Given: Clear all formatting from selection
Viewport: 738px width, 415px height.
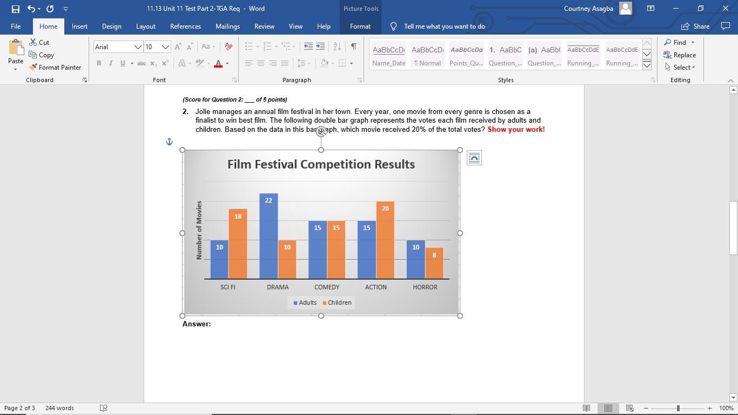Looking at the screenshot, I should (229, 46).
